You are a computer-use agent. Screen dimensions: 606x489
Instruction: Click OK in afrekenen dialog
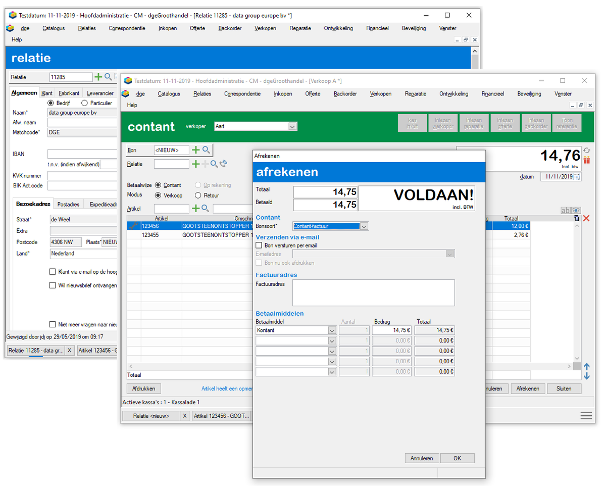(x=457, y=458)
